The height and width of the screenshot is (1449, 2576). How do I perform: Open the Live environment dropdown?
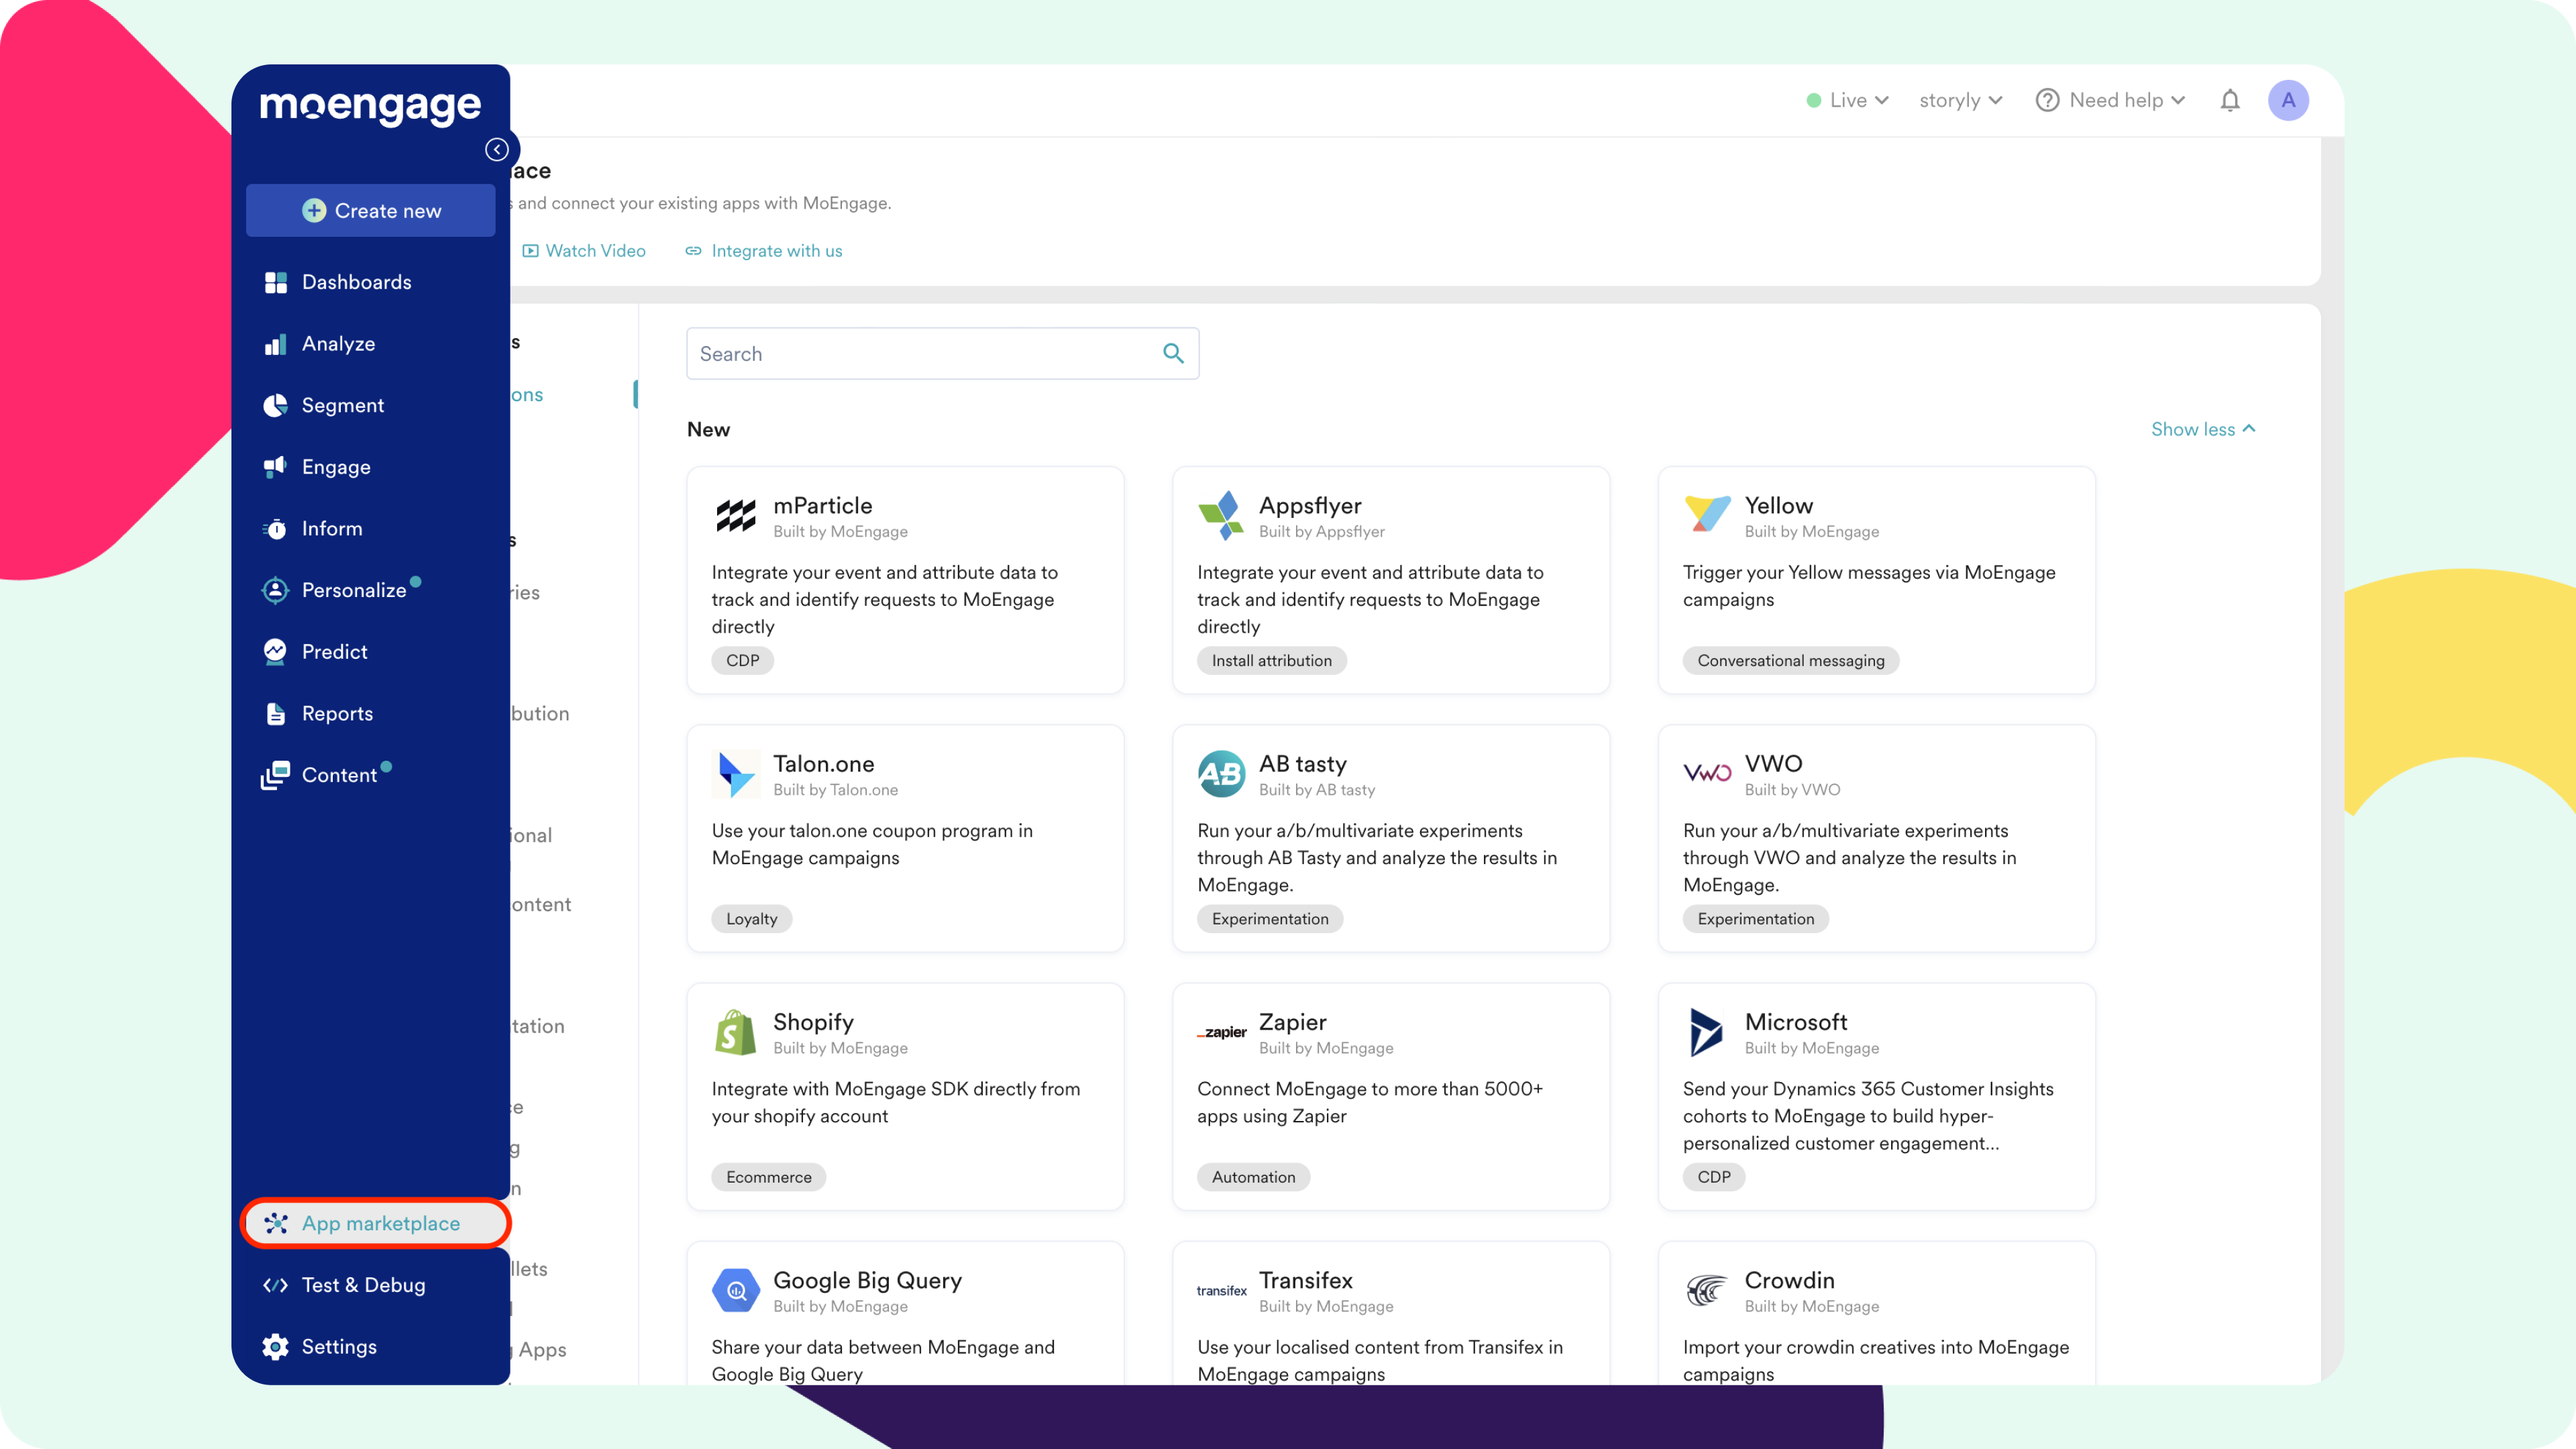1848,100
